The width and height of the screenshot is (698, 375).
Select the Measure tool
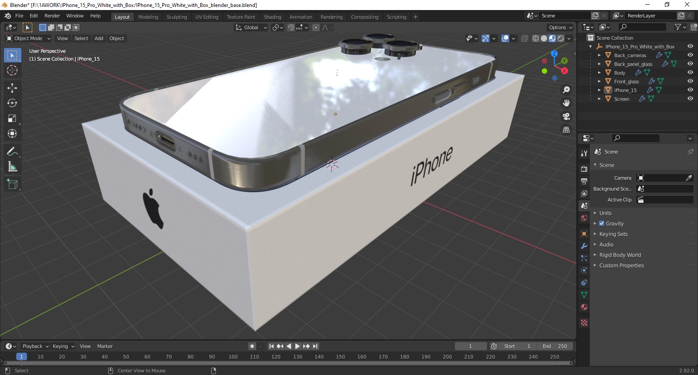pyautogui.click(x=12, y=167)
